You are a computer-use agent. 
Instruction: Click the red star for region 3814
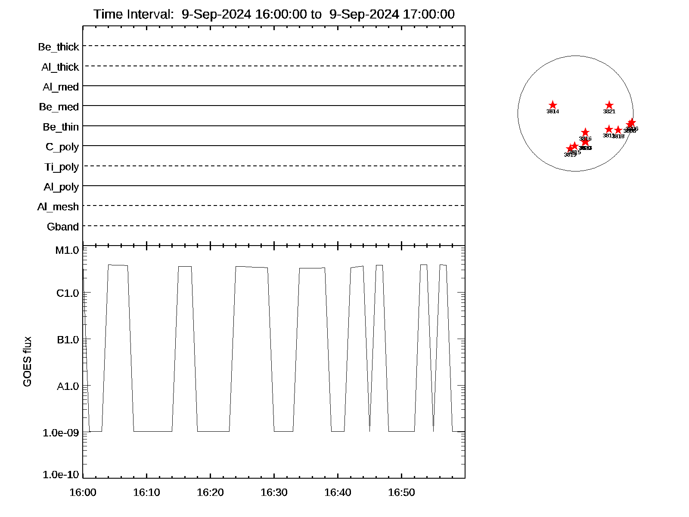point(553,105)
